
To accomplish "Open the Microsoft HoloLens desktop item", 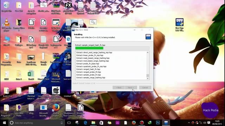I will click(x=56, y=77).
